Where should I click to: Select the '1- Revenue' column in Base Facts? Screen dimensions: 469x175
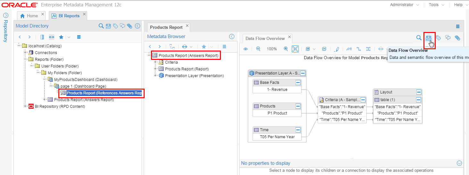tap(278, 90)
